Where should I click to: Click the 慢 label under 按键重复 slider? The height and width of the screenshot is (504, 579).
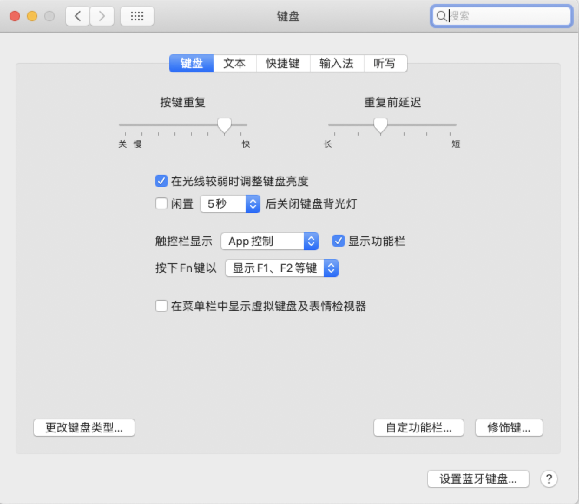[x=138, y=144]
